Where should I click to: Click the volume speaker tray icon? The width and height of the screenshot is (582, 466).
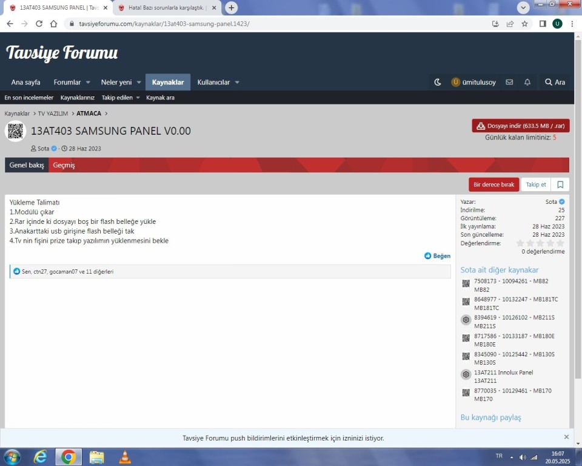tap(523, 457)
